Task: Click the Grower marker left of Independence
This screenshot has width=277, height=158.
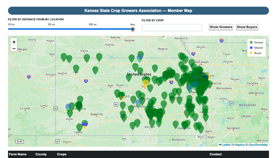Action: [175, 125]
